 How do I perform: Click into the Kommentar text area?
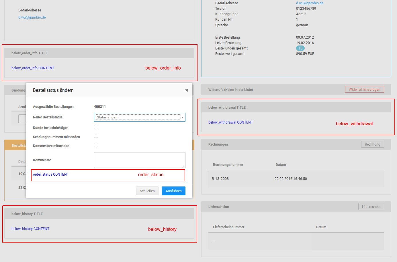(139, 160)
